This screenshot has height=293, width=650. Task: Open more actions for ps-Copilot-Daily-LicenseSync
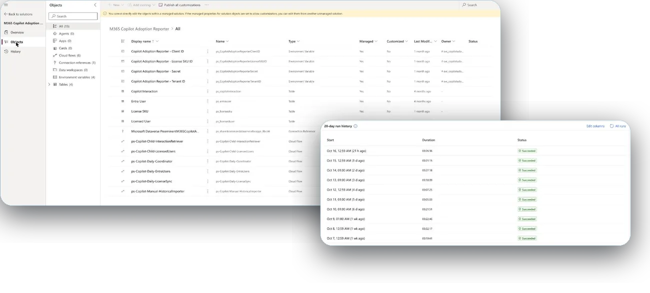tap(207, 181)
